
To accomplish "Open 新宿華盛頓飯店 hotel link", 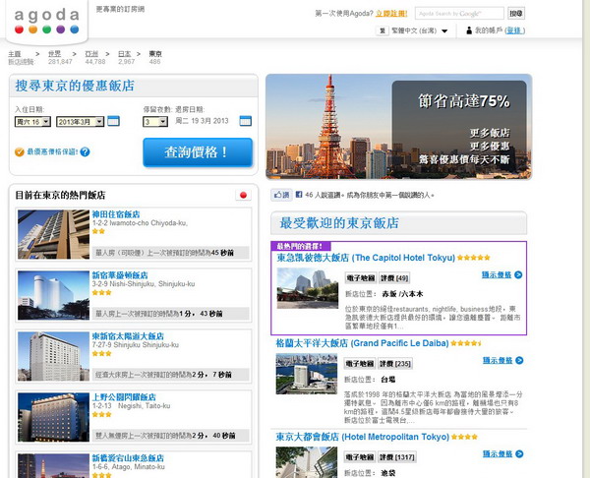I will 120,275.
